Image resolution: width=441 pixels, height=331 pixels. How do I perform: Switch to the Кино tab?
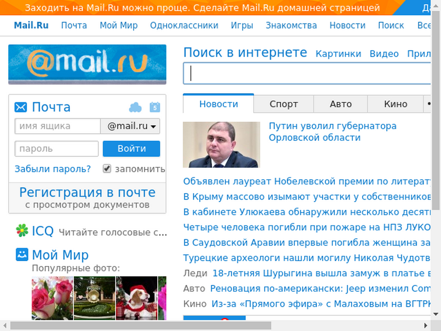point(395,104)
